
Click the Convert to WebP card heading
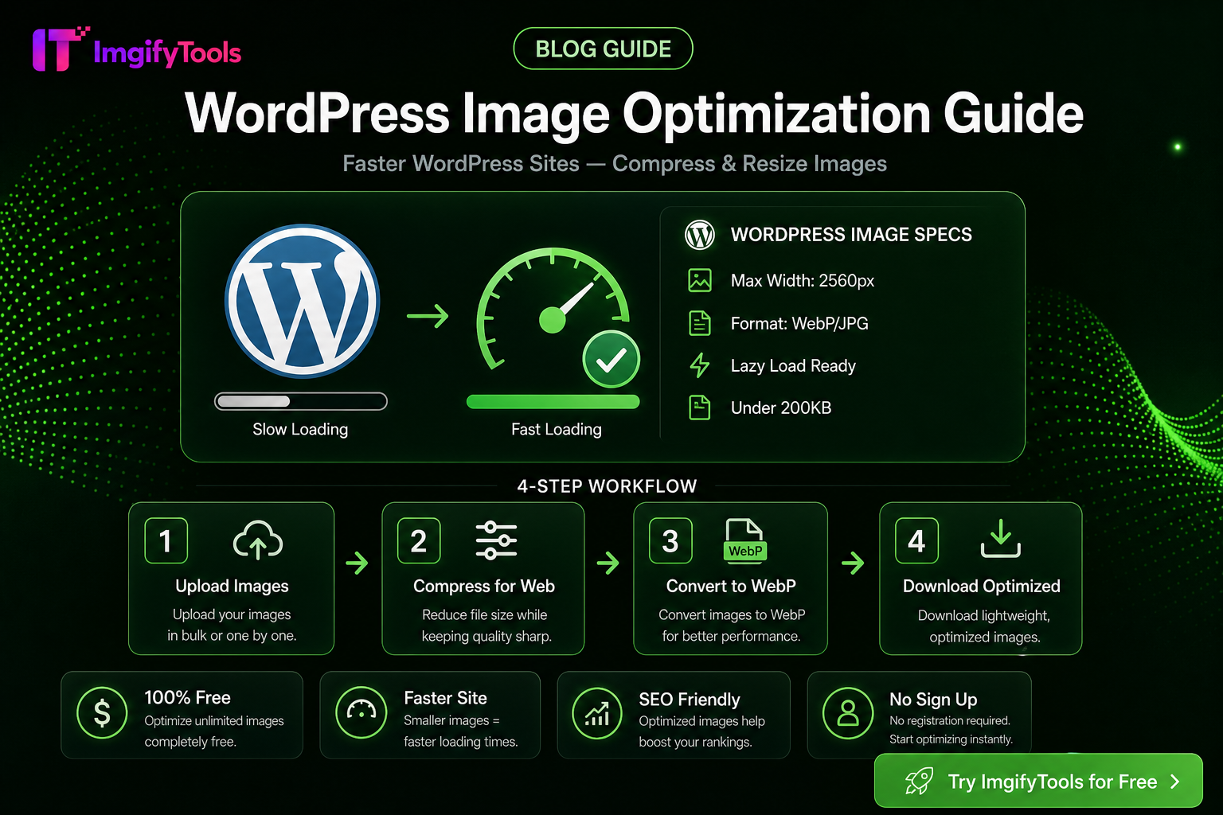tap(731, 587)
